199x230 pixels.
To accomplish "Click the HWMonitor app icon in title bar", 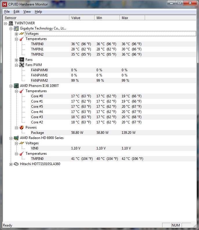I will pyautogui.click(x=5, y=4).
